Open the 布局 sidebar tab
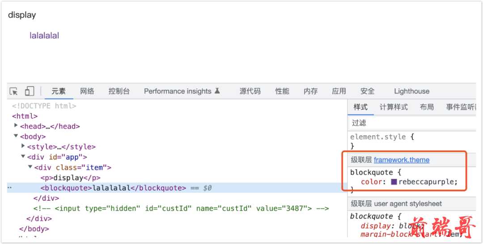Image resolution: width=483 pixels, height=244 pixels. 427,107
